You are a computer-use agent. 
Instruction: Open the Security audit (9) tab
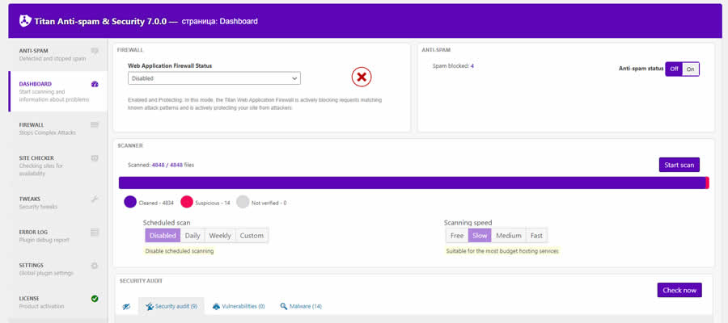click(171, 307)
